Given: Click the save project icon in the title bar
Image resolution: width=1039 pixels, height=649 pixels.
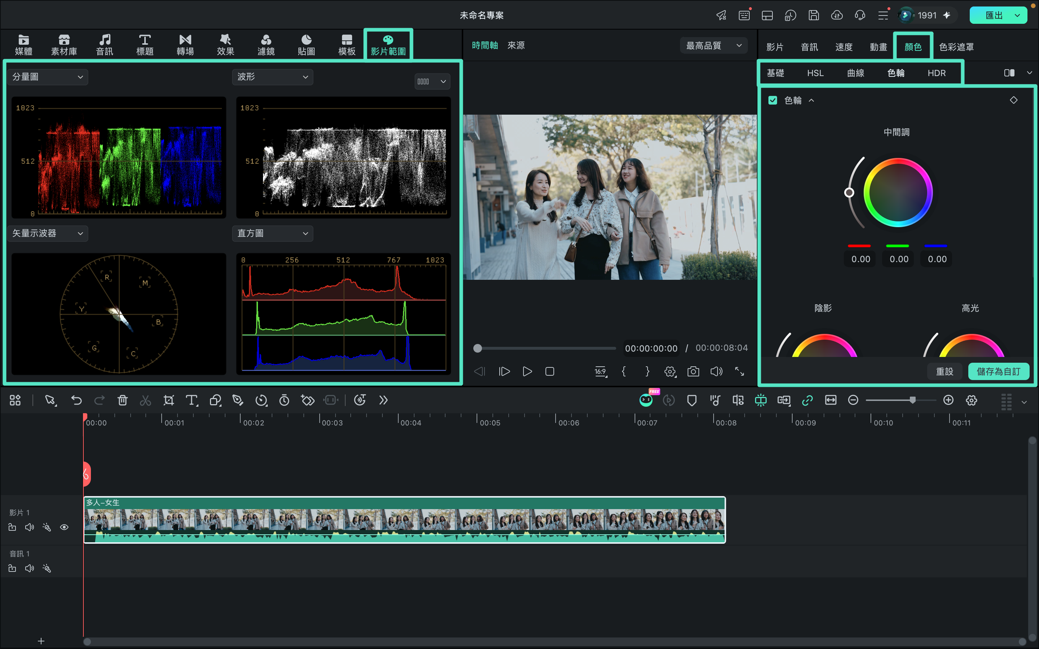Looking at the screenshot, I should (813, 16).
